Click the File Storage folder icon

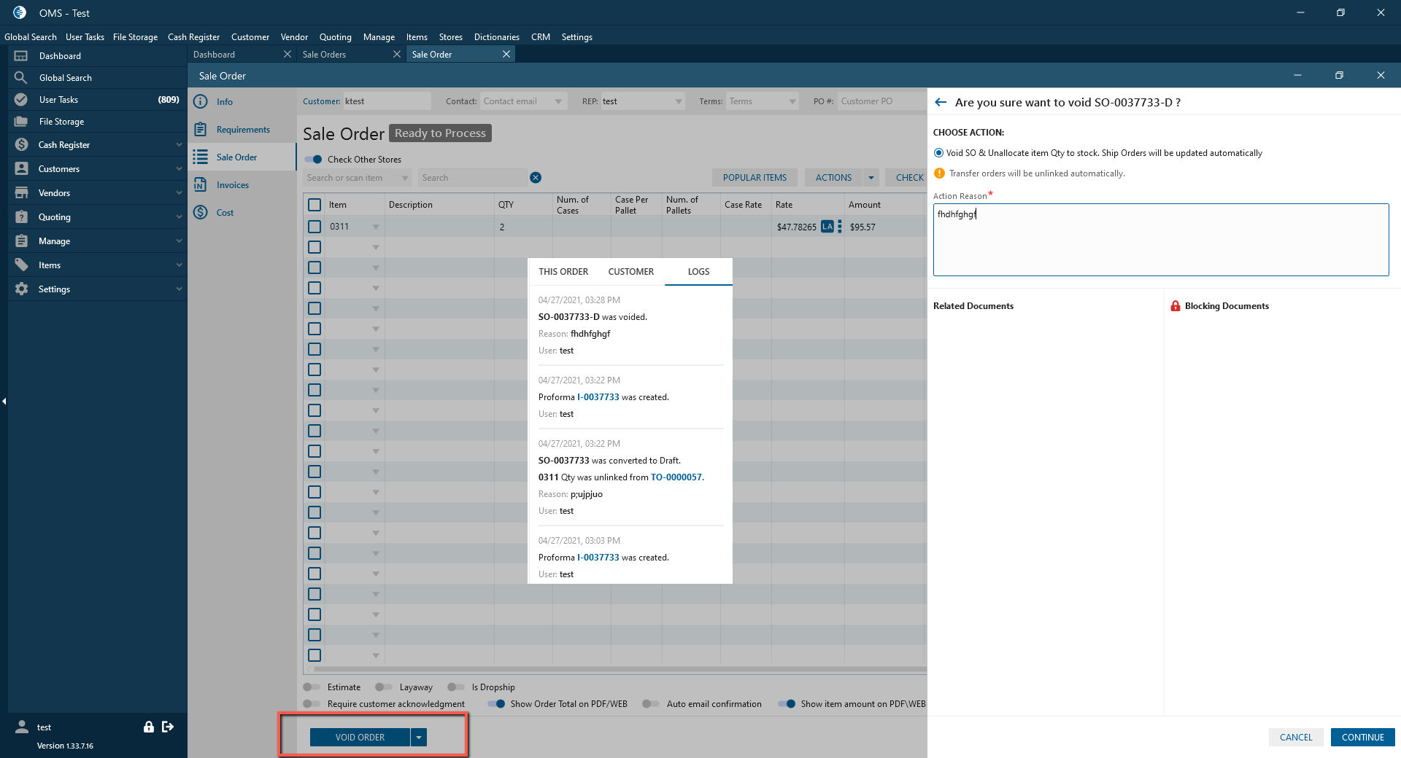[x=21, y=122]
